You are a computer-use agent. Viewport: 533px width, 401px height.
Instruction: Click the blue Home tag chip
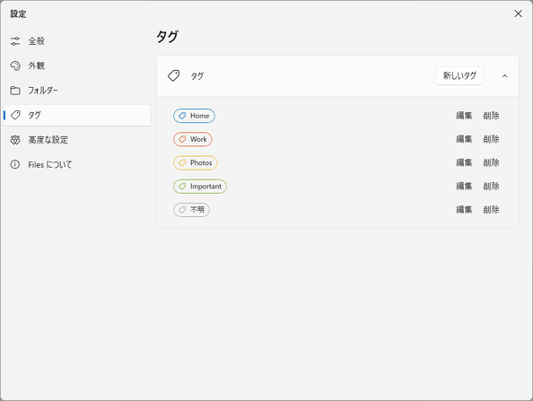[x=194, y=116]
